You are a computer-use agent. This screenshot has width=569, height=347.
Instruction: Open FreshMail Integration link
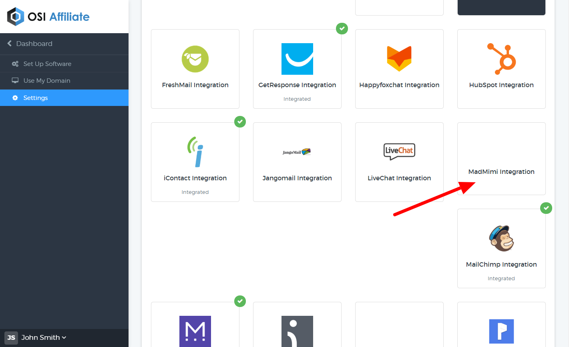pos(195,85)
